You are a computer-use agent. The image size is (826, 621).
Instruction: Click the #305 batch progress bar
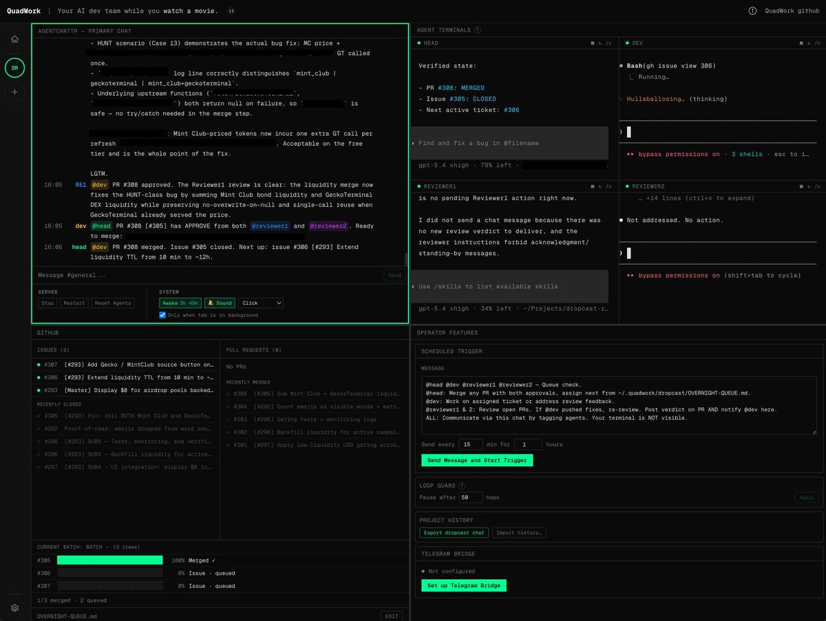(x=110, y=560)
